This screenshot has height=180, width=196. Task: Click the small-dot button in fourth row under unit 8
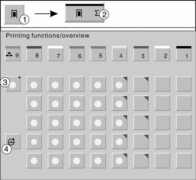coord(34,141)
